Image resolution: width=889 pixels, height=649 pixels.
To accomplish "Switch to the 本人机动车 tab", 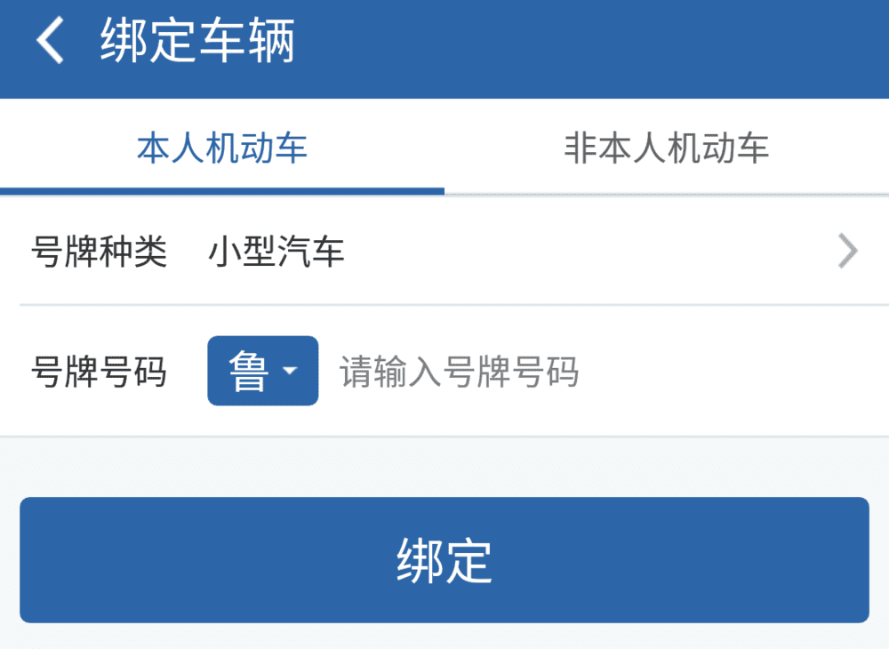I will point(222,148).
